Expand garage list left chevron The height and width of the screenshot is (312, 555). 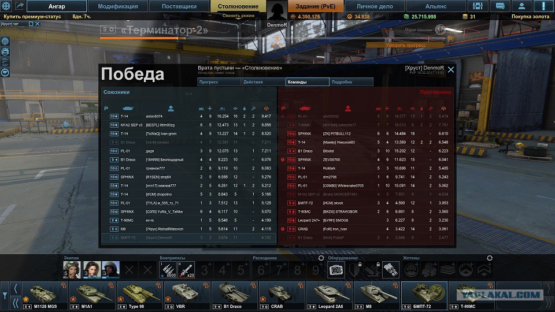click(16, 288)
